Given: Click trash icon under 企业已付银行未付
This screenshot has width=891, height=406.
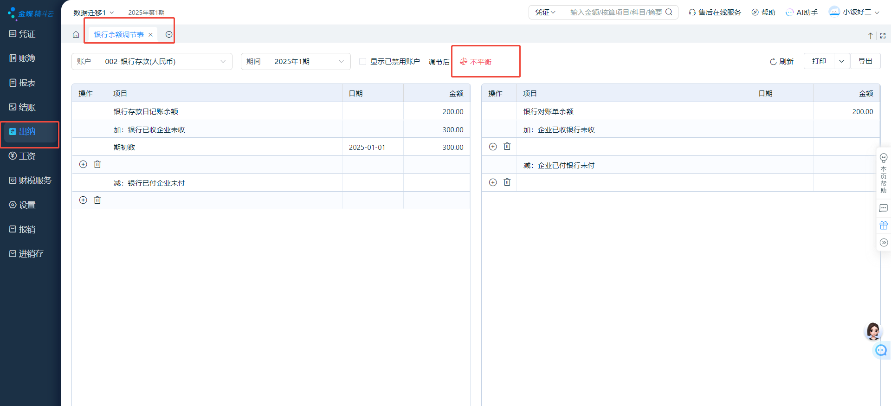Looking at the screenshot, I should point(507,182).
